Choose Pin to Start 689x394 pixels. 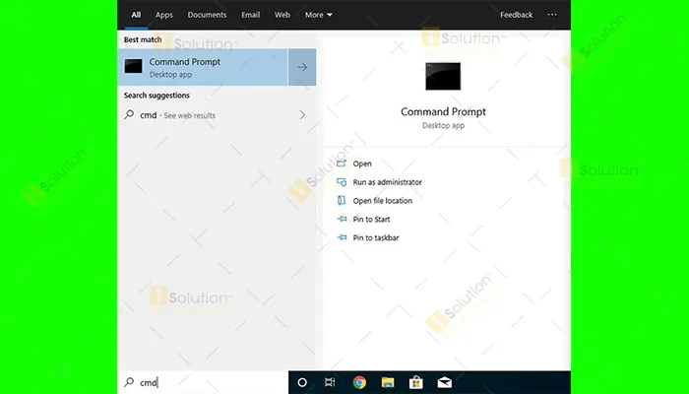point(371,219)
